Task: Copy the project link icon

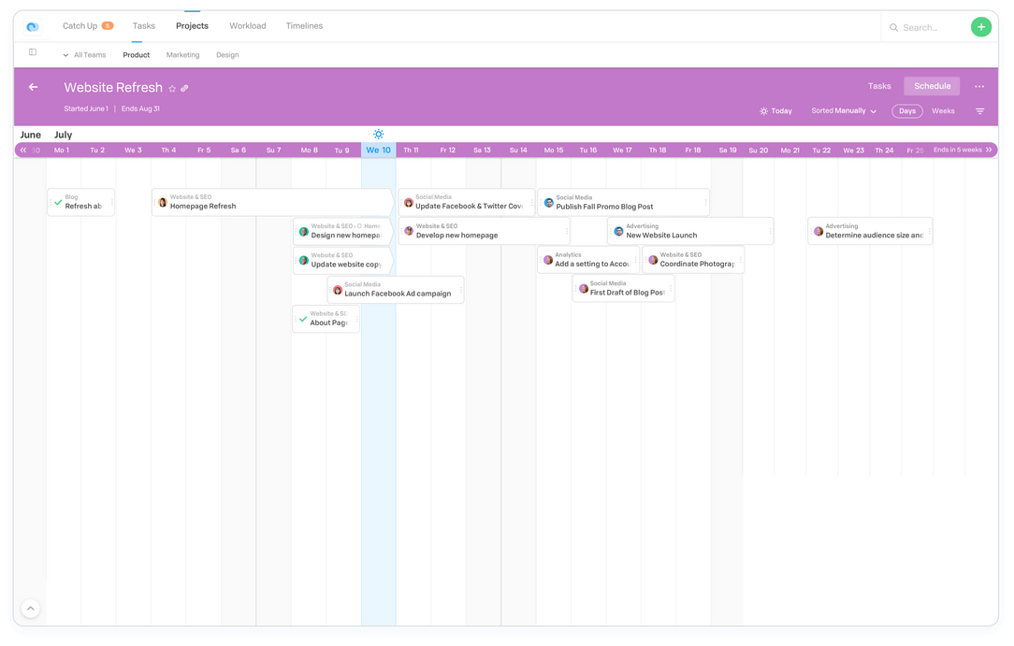Action: (184, 89)
